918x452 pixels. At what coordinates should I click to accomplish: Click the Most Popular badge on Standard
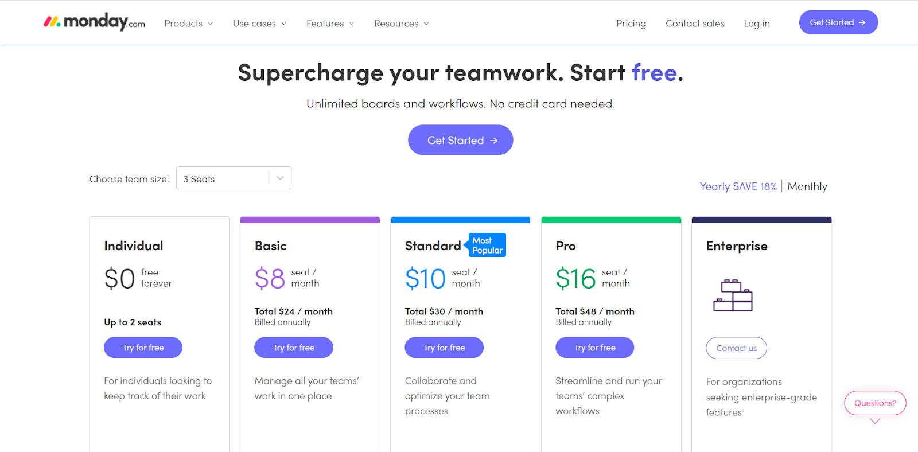487,246
